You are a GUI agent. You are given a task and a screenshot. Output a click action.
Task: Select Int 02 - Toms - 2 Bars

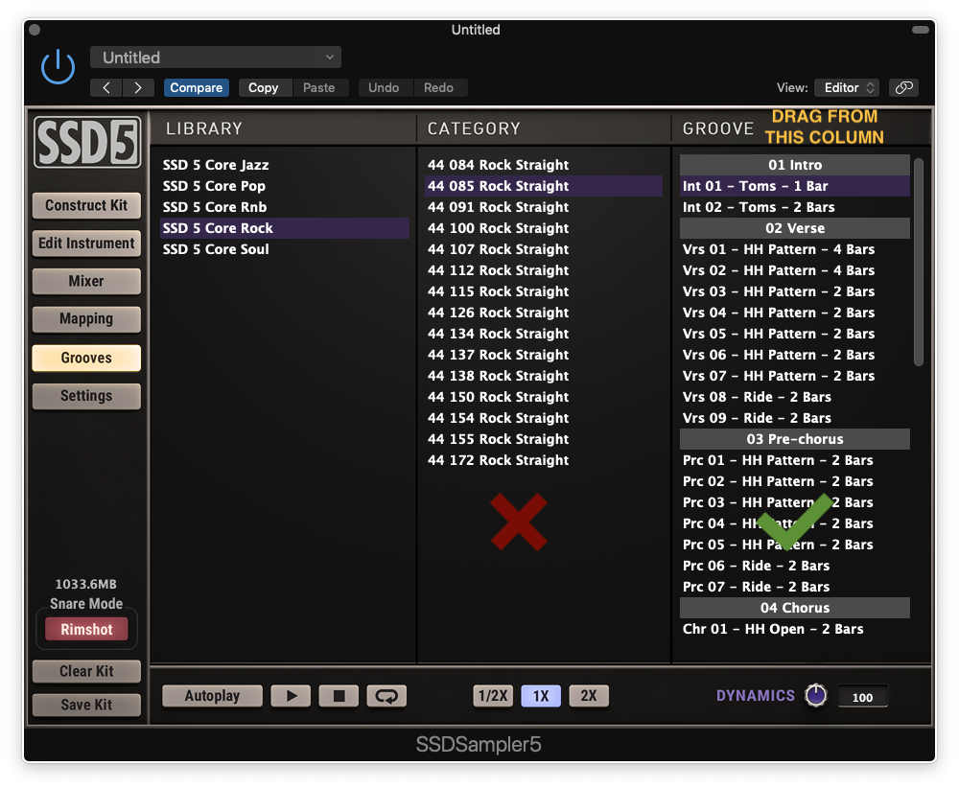795,207
